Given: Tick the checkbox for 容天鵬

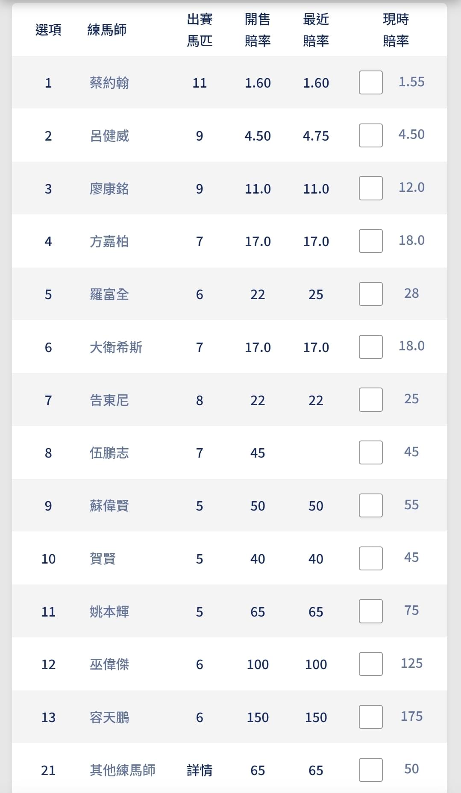Looking at the screenshot, I should click(x=370, y=717).
